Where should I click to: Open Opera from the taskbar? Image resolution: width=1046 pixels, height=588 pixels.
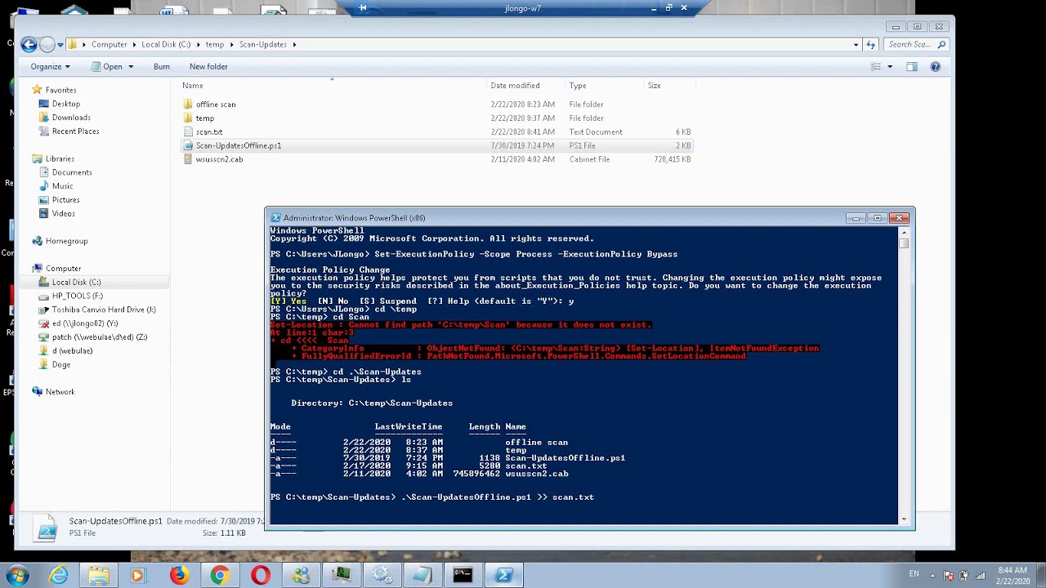point(260,576)
